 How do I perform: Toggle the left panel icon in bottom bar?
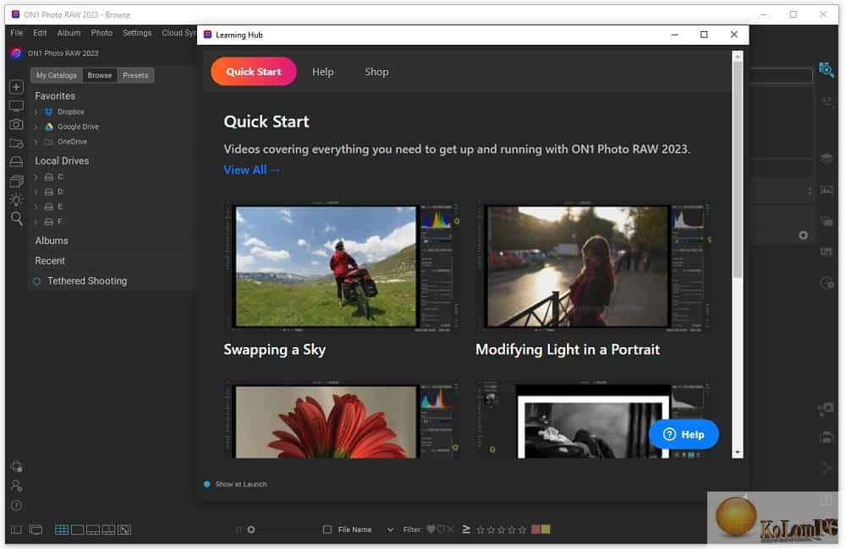16,530
